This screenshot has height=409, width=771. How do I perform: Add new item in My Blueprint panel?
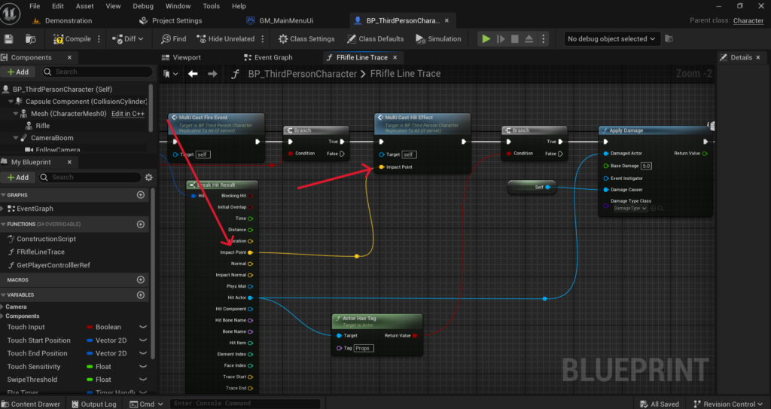[18, 177]
